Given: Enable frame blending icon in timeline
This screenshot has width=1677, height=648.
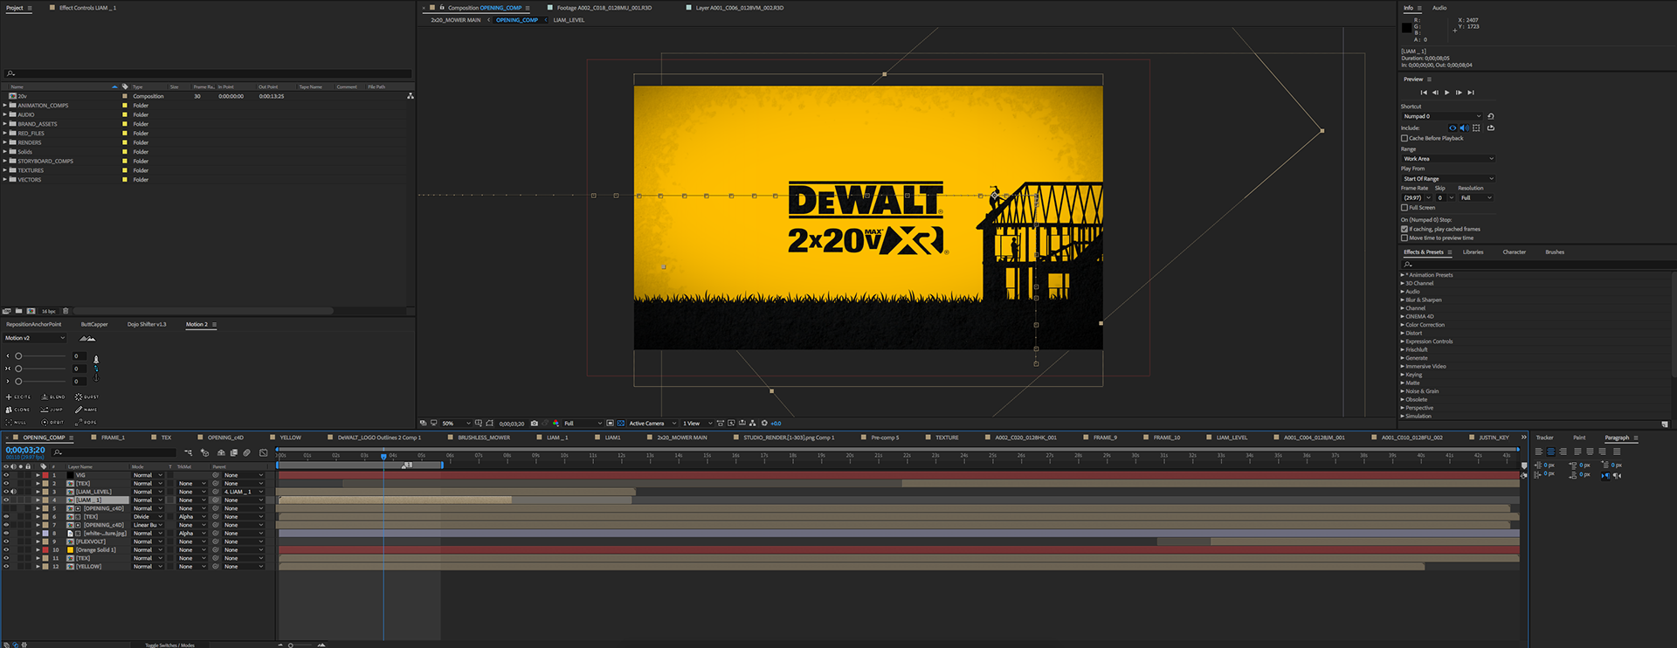Looking at the screenshot, I should (234, 452).
